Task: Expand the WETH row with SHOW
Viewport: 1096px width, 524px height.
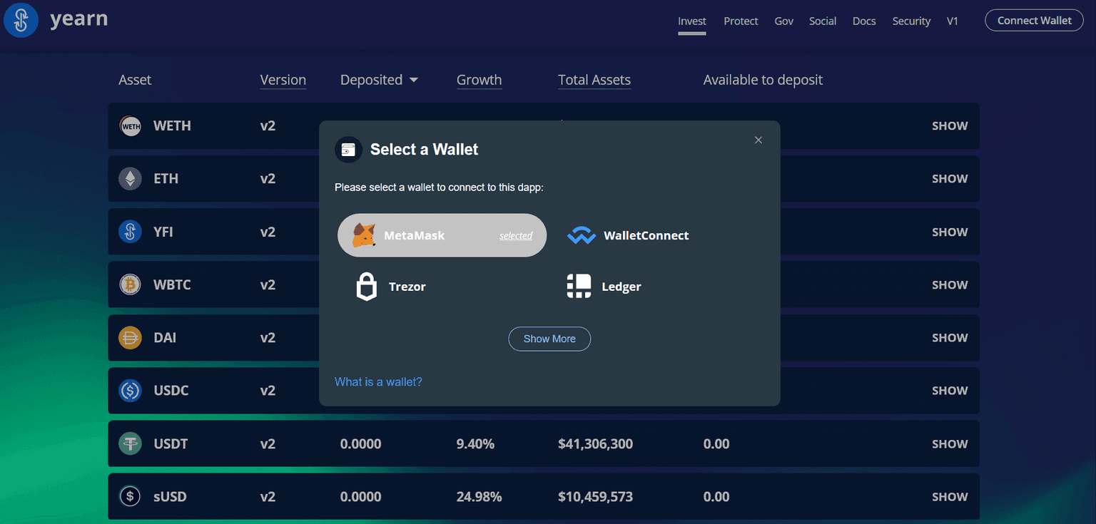Action: (949, 126)
